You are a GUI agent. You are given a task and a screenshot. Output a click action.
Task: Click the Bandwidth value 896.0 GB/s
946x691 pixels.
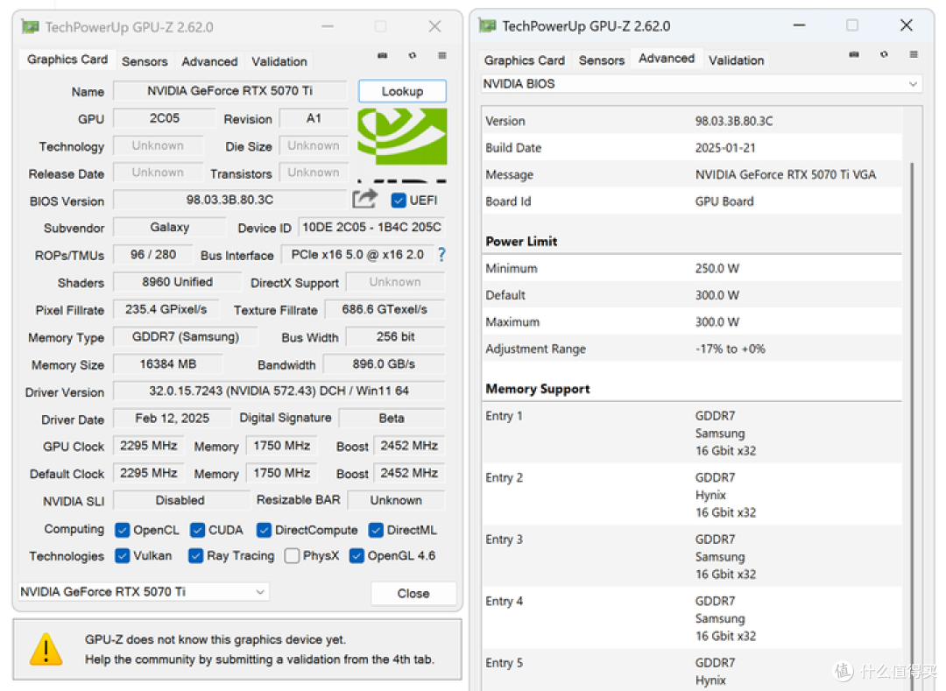(x=384, y=364)
